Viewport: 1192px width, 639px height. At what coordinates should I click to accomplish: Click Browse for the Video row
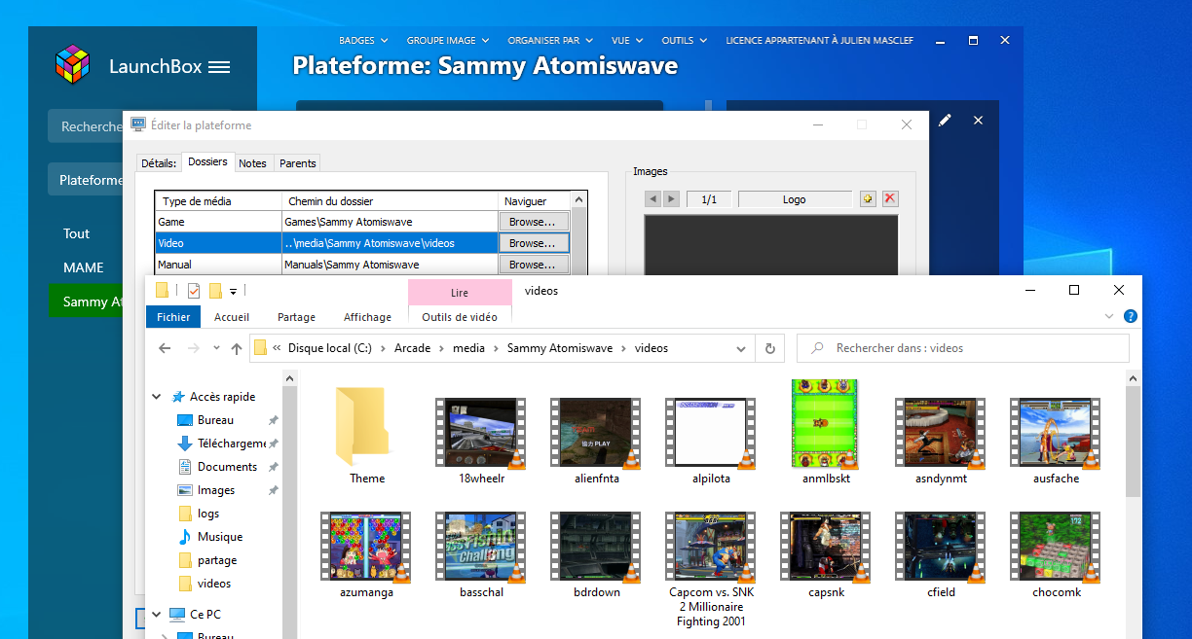pyautogui.click(x=534, y=243)
